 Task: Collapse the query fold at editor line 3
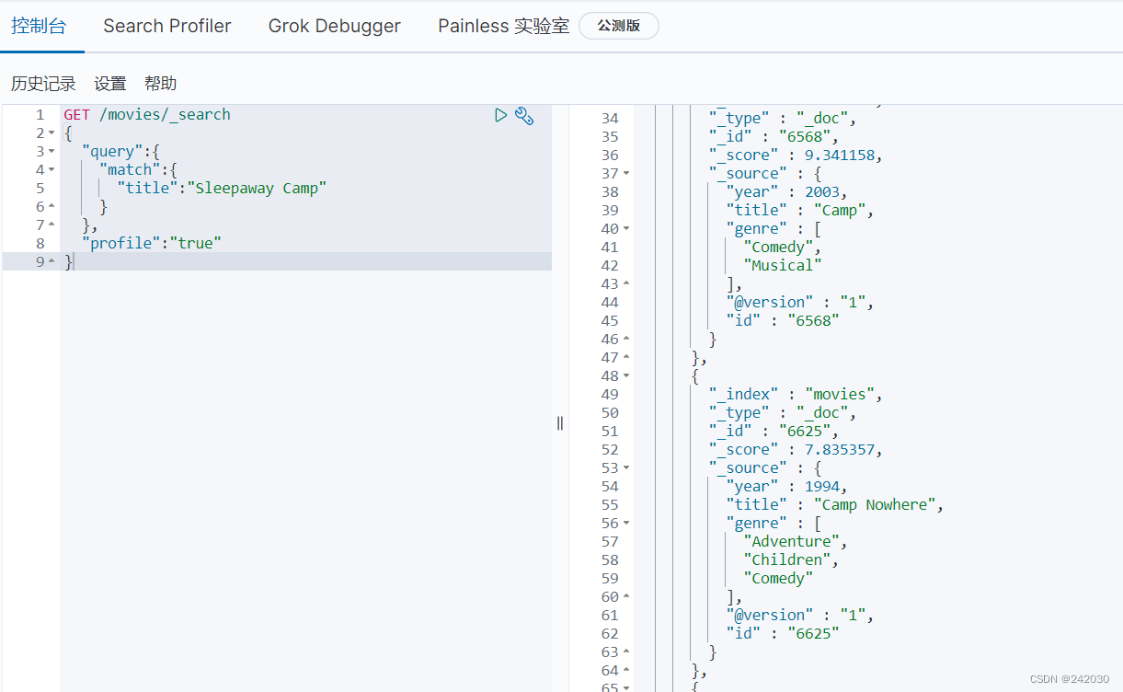[x=52, y=152]
